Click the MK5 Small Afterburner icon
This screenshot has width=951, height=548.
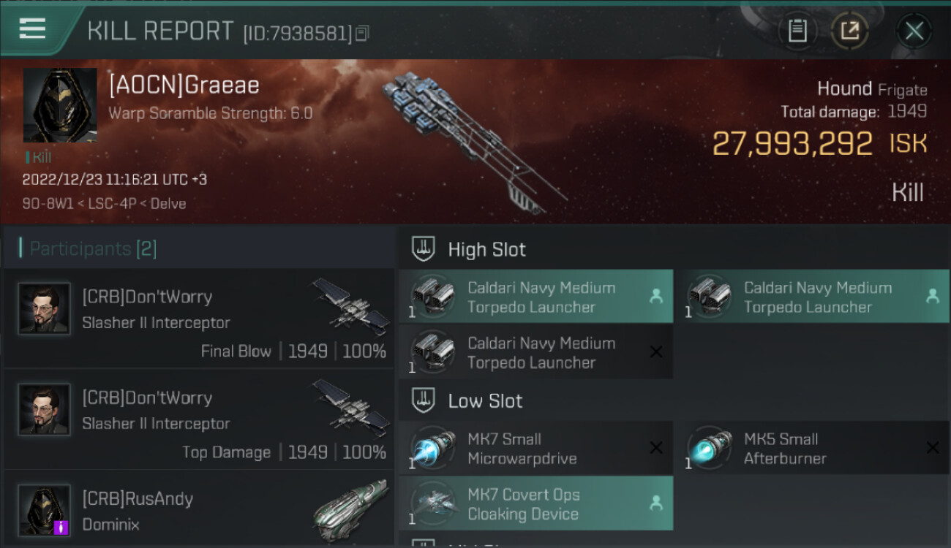pos(710,447)
